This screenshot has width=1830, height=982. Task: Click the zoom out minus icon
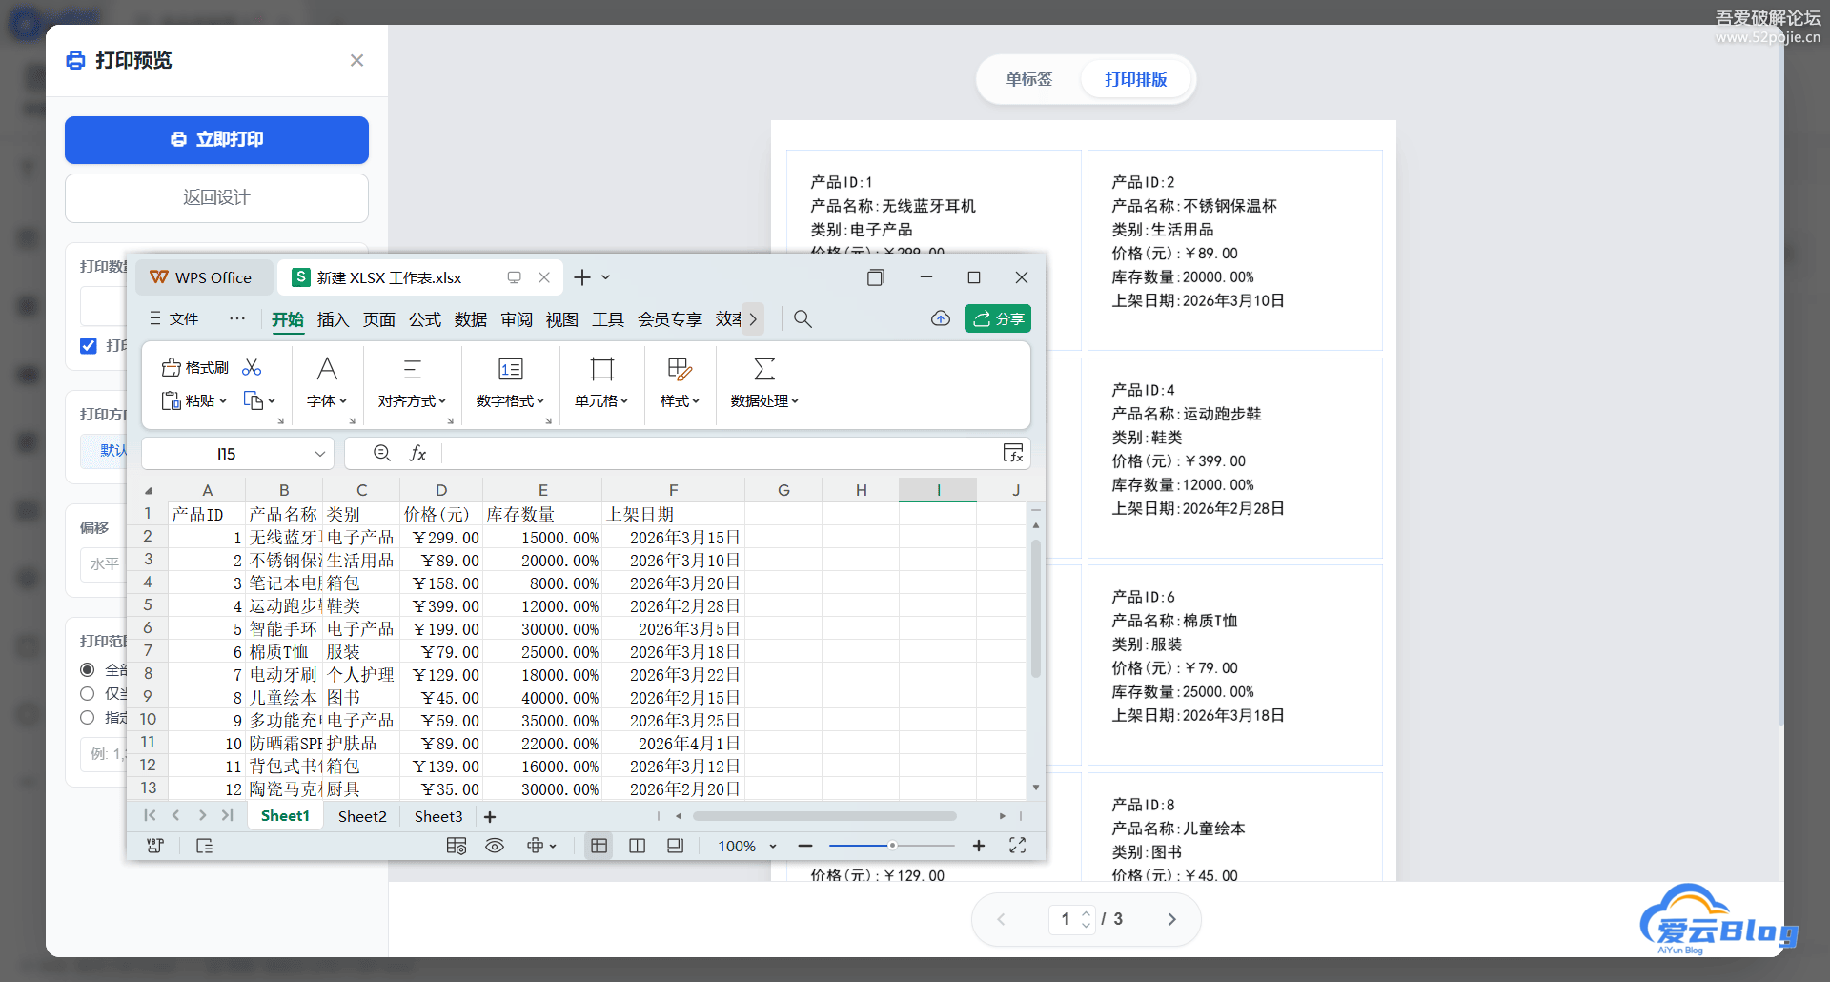pyautogui.click(x=805, y=846)
